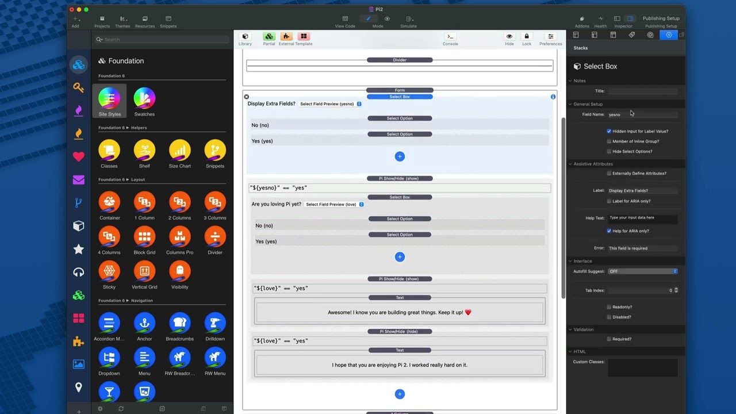Enable the Disabled checkbox
736x414 pixels.
point(609,317)
